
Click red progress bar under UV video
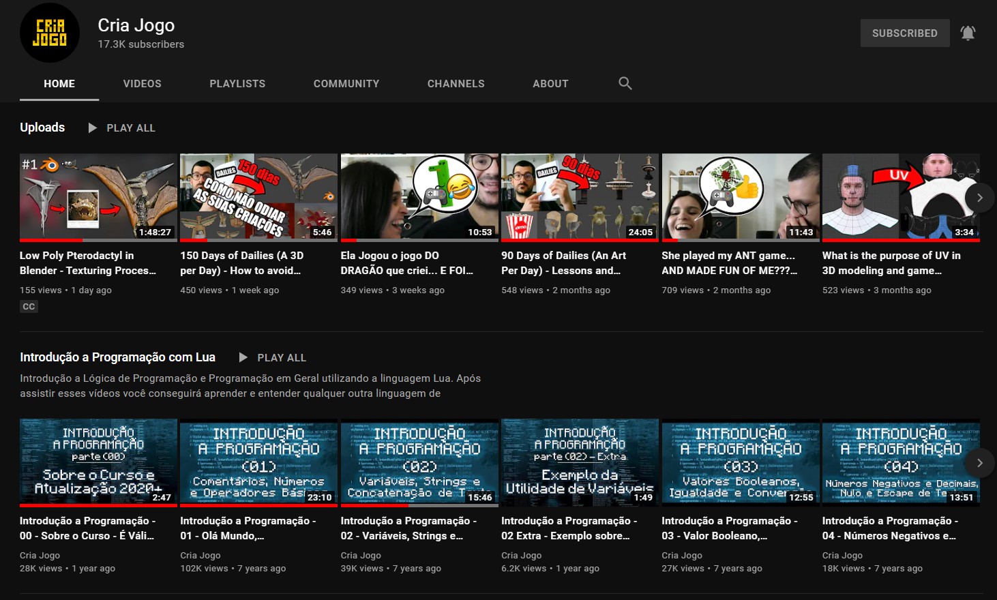click(x=900, y=240)
